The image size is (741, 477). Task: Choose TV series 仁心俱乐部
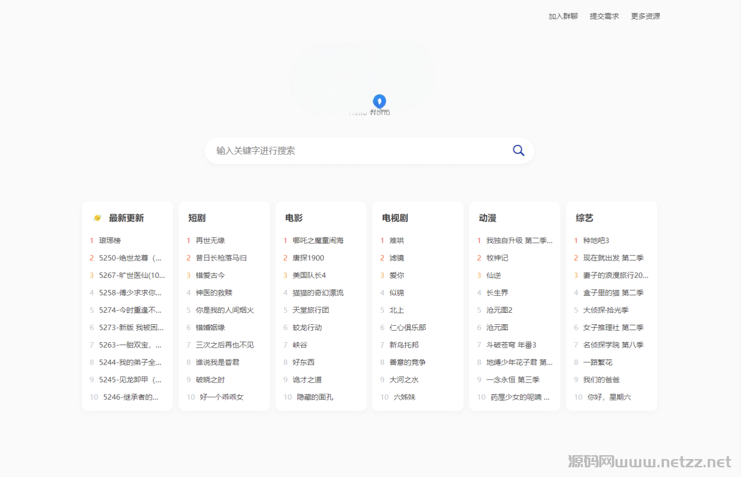coord(408,328)
